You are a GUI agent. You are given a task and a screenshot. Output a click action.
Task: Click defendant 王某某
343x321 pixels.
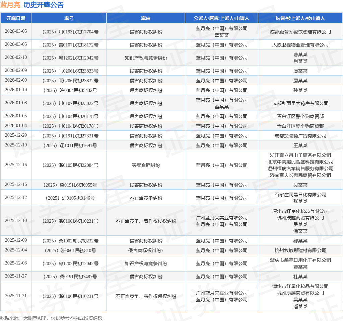(300, 145)
